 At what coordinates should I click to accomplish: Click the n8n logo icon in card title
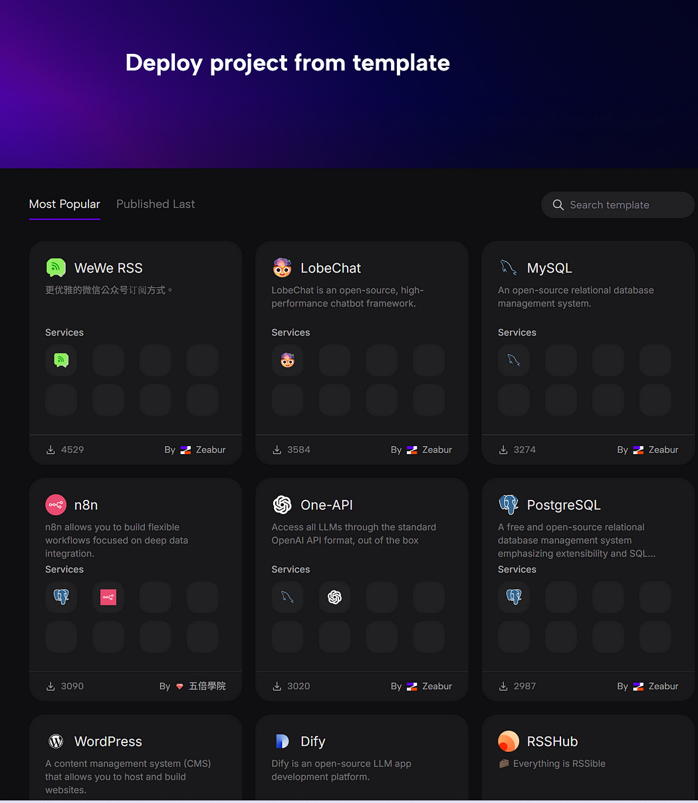(x=56, y=505)
